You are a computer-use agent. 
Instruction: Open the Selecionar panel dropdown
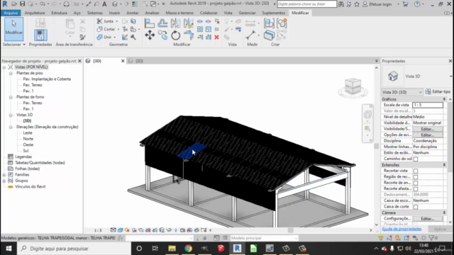click(14, 45)
